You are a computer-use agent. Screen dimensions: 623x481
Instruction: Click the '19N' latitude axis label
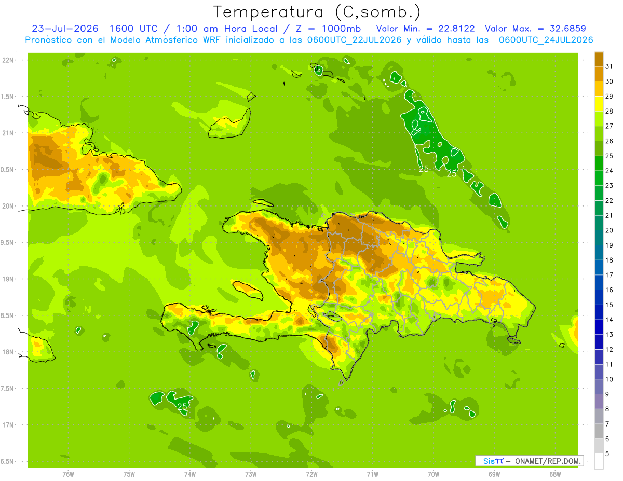point(7,279)
